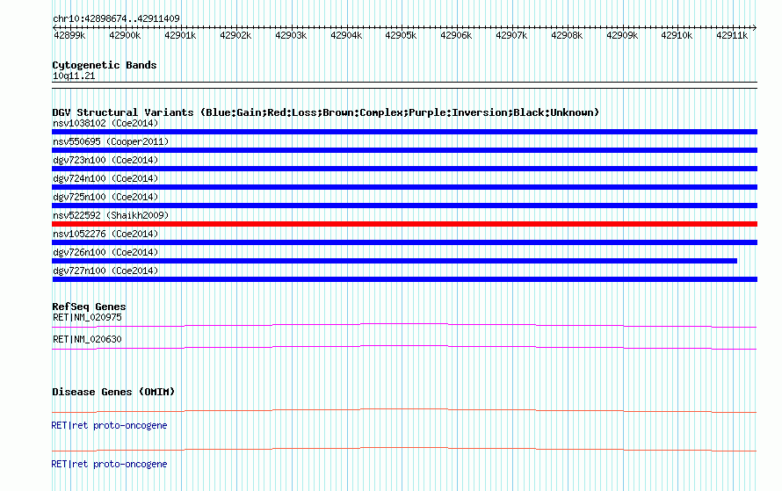The height and width of the screenshot is (491, 782).
Task: Select the dgv727n100 blue bar
Action: [x=404, y=279]
